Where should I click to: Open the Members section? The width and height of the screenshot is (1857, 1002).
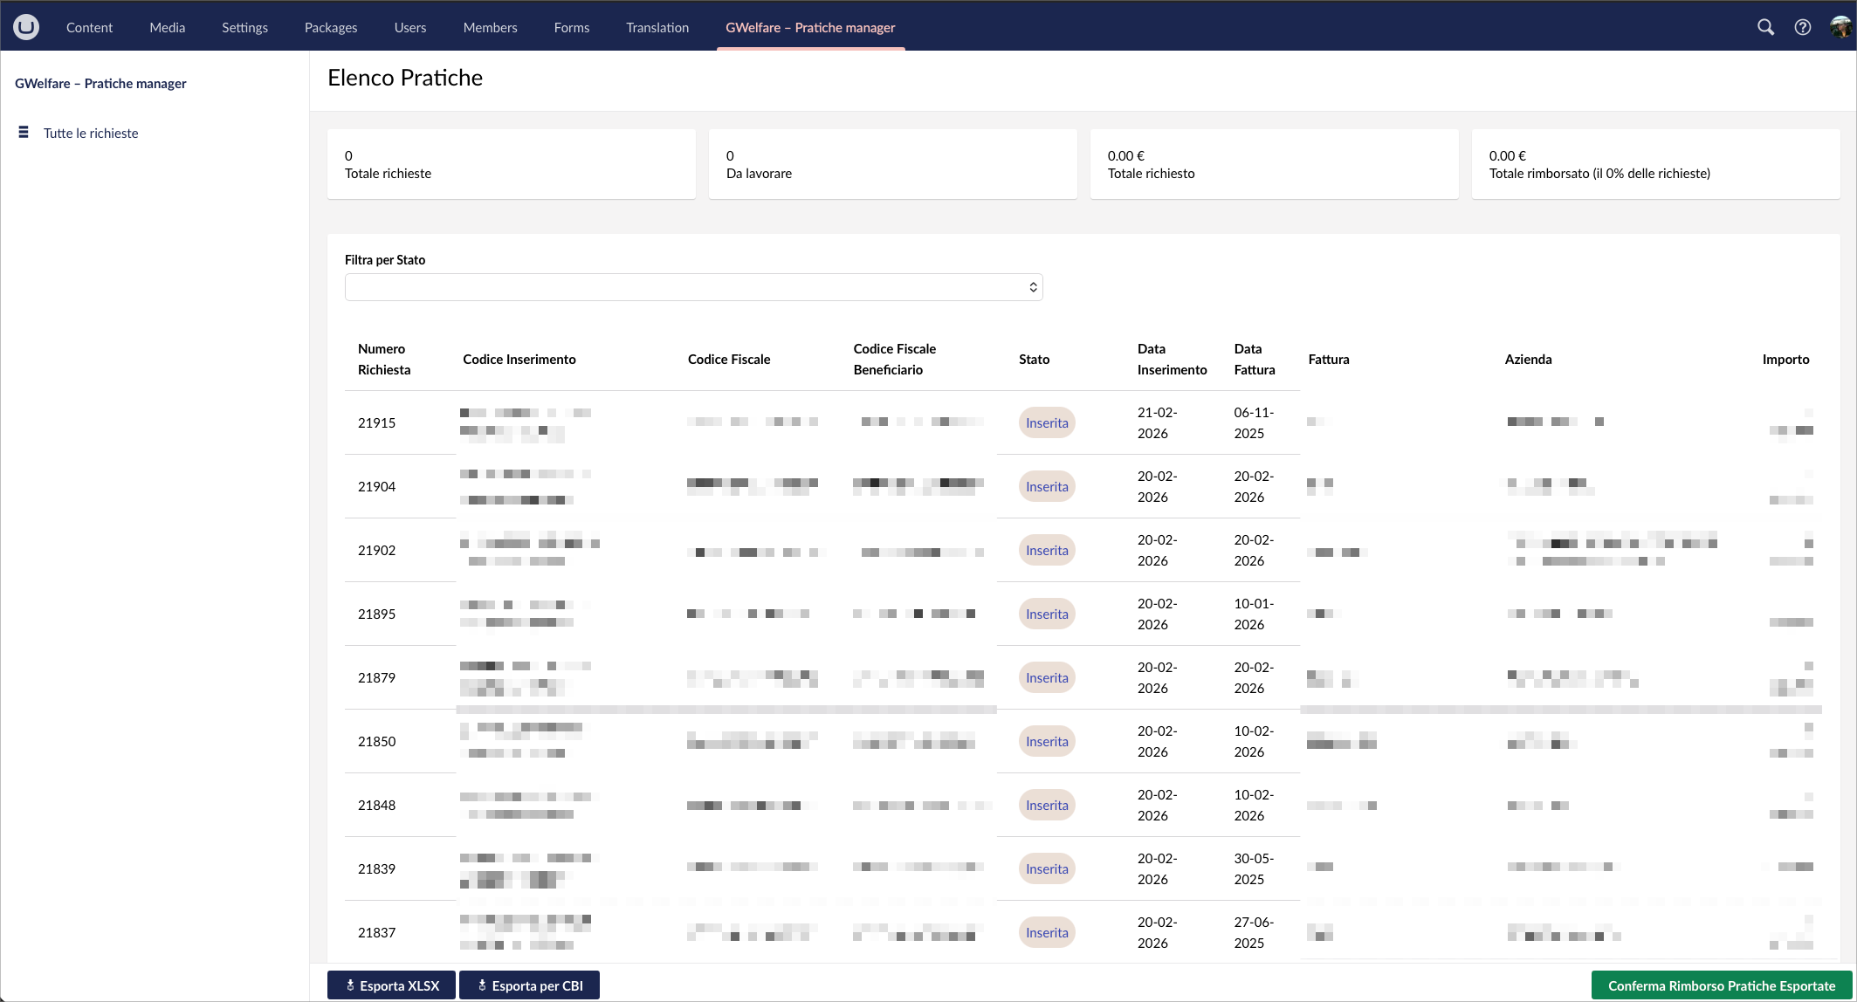[x=490, y=27]
